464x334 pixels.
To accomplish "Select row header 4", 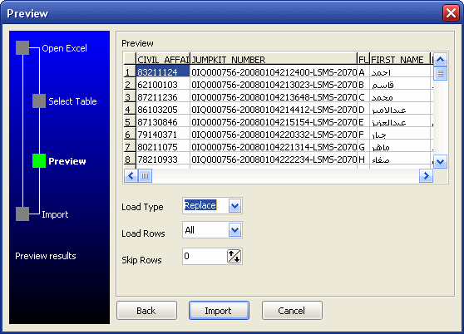I will pyautogui.click(x=130, y=110).
